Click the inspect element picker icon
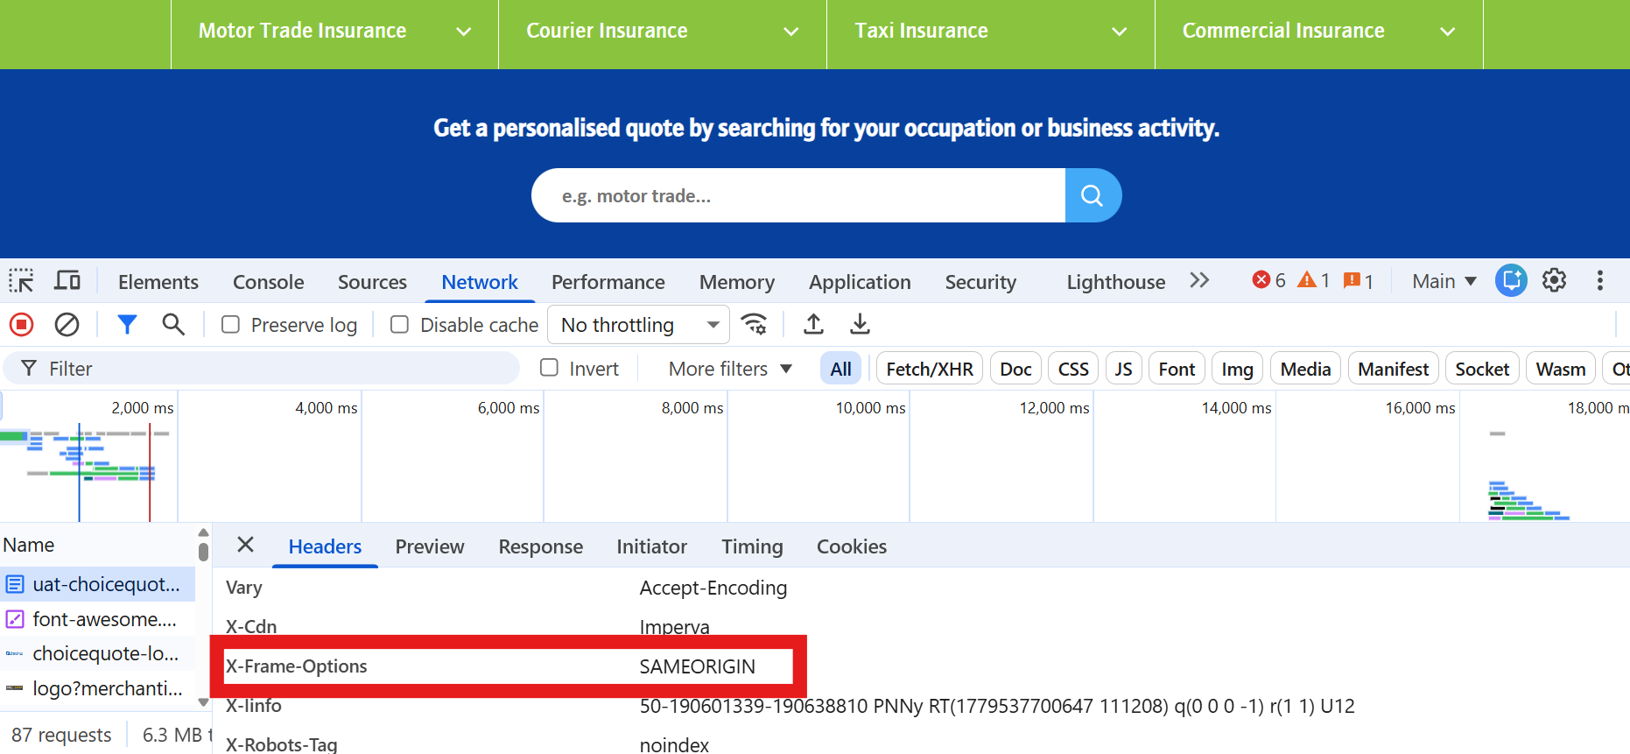The image size is (1630, 754). tap(21, 281)
